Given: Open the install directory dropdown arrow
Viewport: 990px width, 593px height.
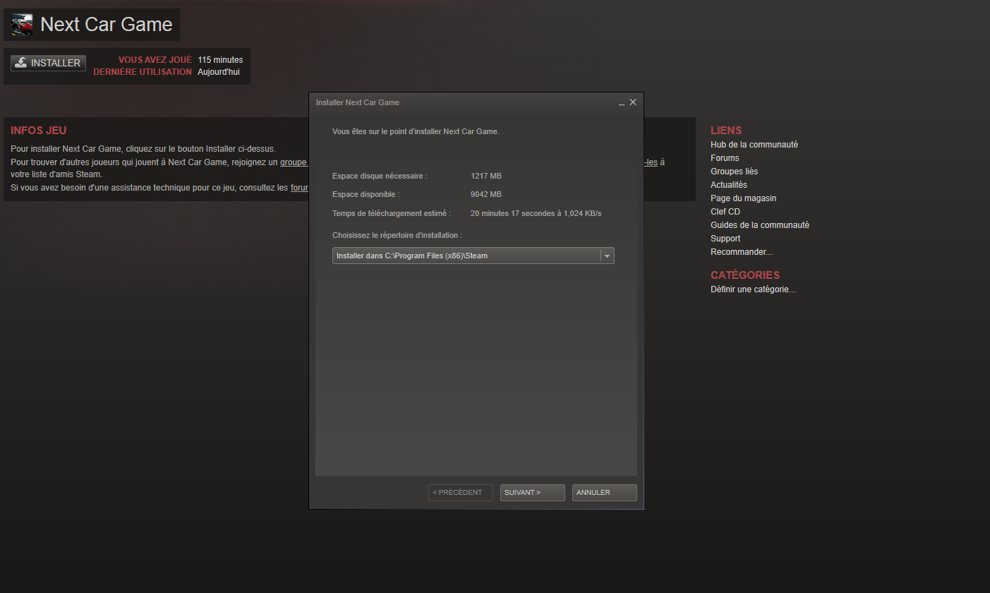Looking at the screenshot, I should pos(607,256).
